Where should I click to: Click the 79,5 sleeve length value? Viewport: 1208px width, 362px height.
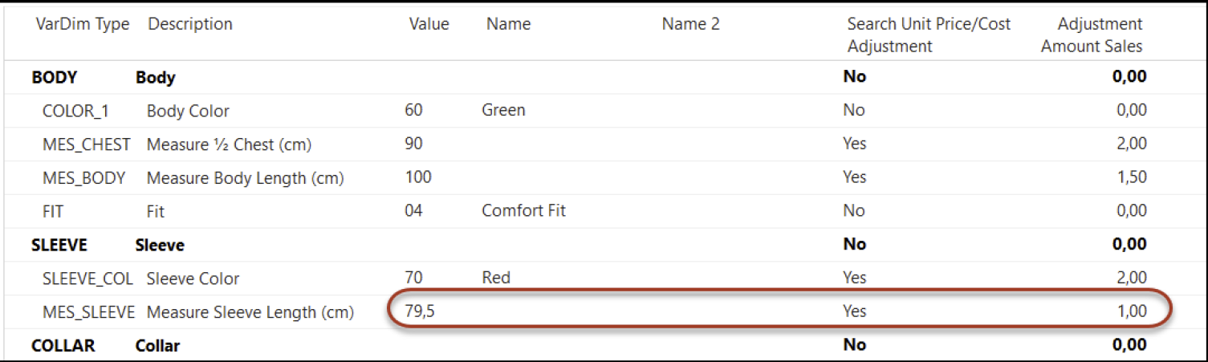[x=421, y=311]
